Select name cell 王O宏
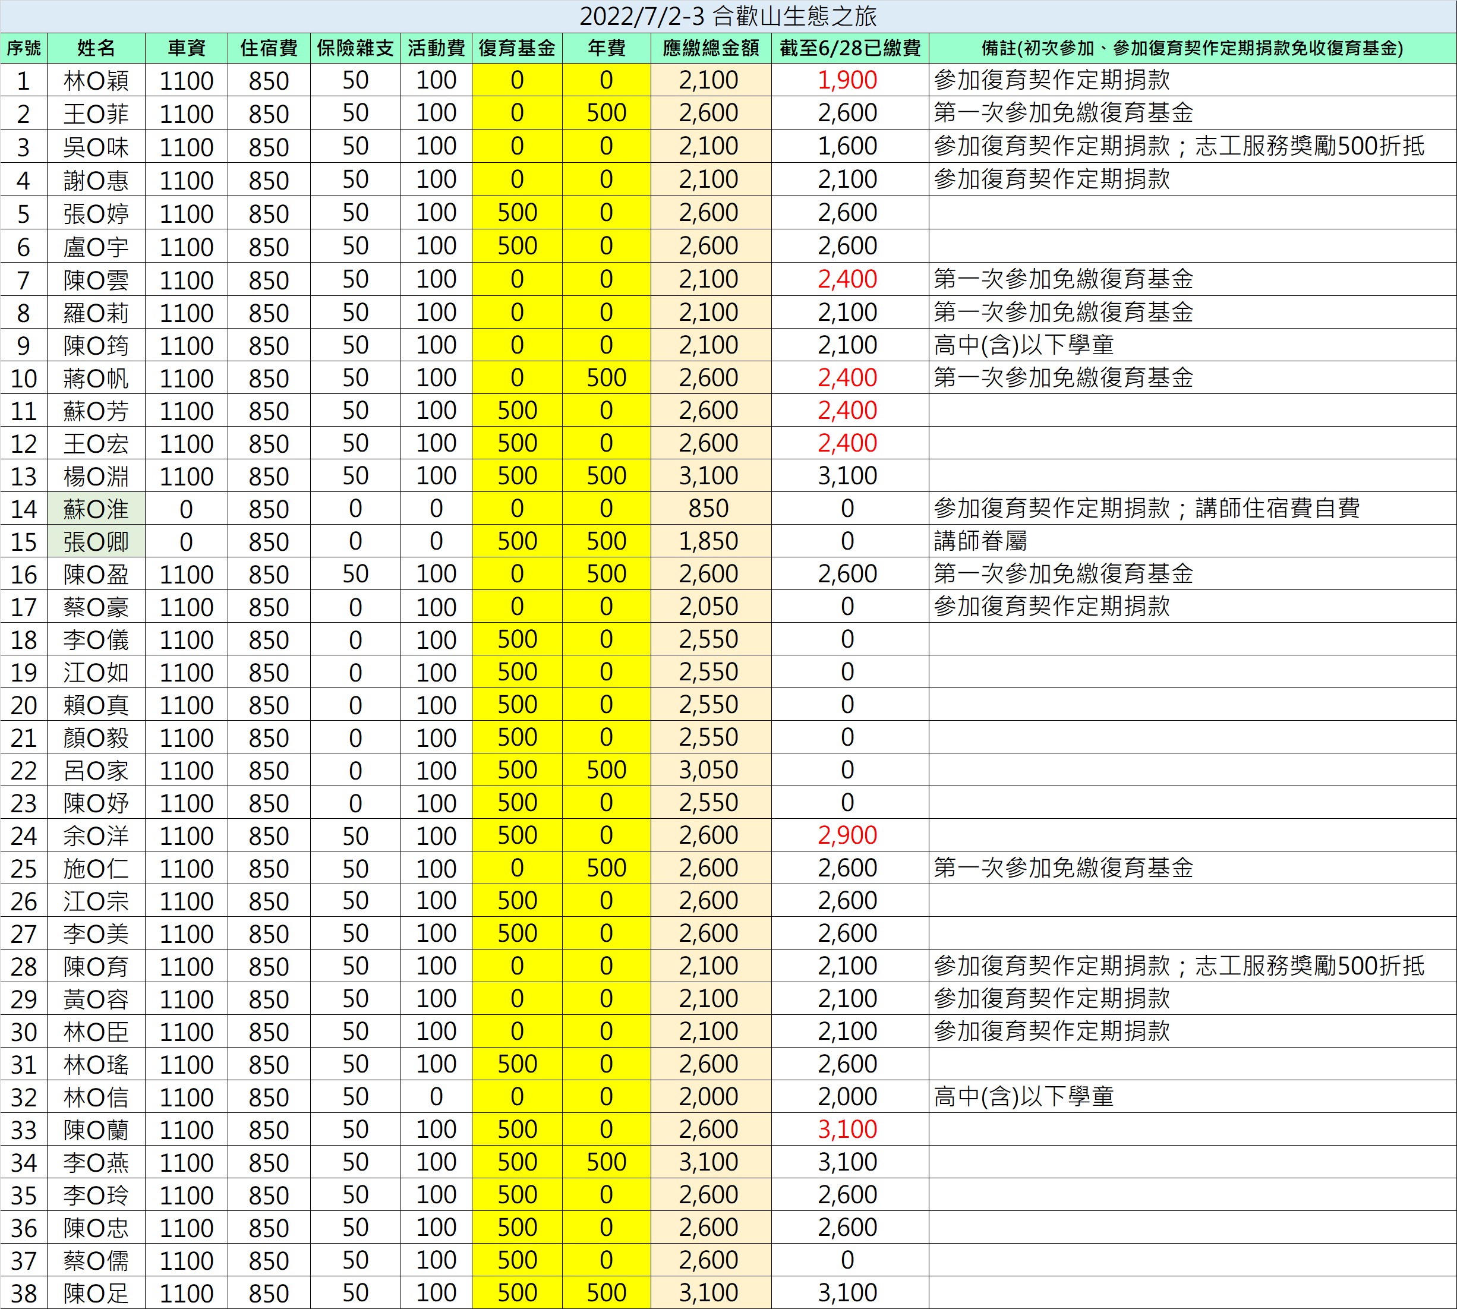The width and height of the screenshot is (1457, 1309). (96, 443)
